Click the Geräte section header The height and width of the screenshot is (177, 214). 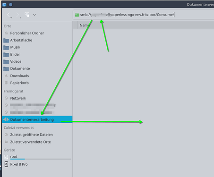point(9,150)
